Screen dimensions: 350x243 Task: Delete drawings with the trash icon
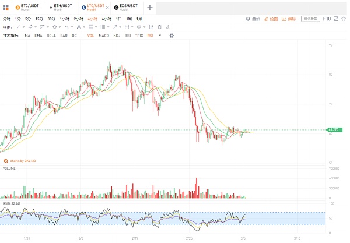point(159,27)
